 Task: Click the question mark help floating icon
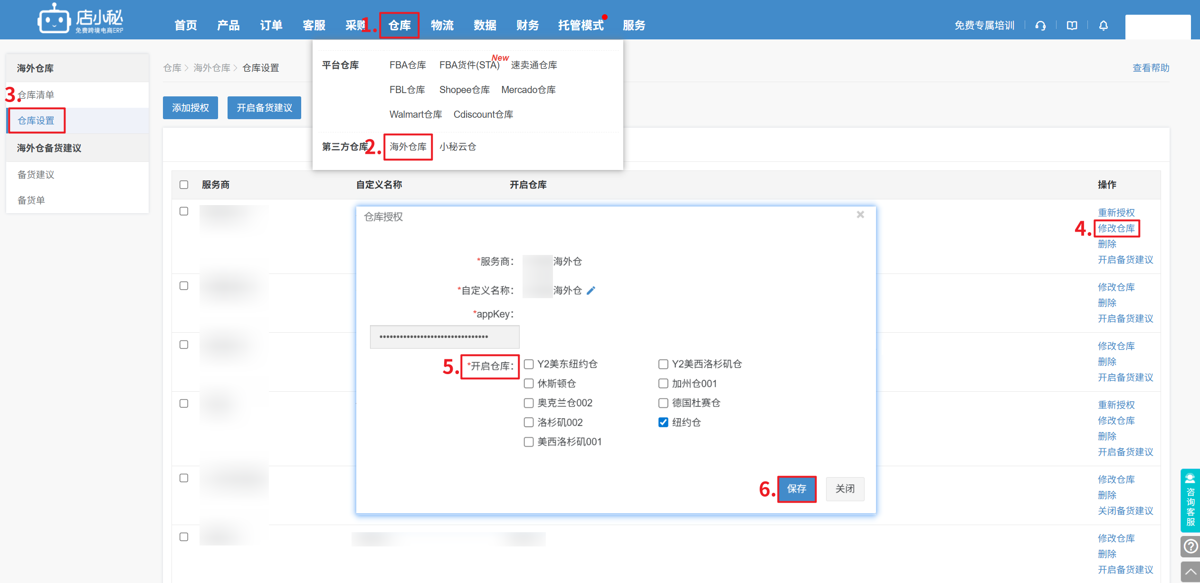point(1190,546)
